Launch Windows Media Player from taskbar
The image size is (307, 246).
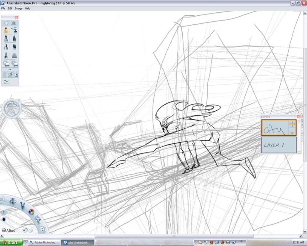pos(228,243)
